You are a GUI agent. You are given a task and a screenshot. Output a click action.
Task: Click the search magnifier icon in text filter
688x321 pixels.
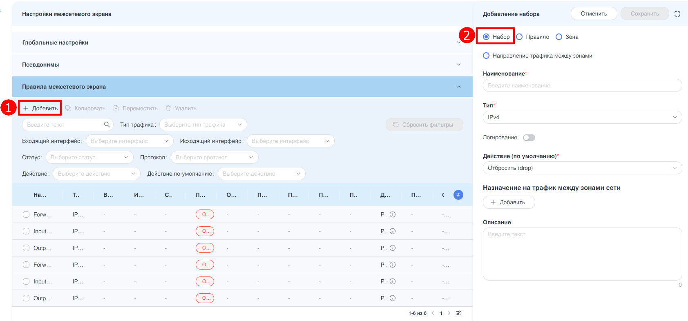[107, 125]
